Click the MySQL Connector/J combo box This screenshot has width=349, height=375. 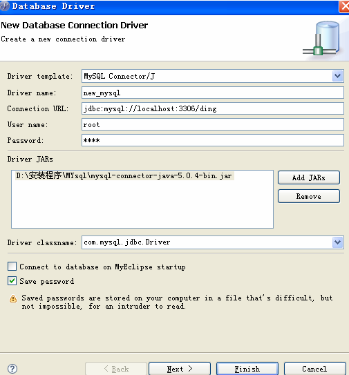(213, 76)
